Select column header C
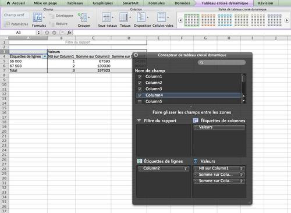The image size is (291, 213). [93, 38]
